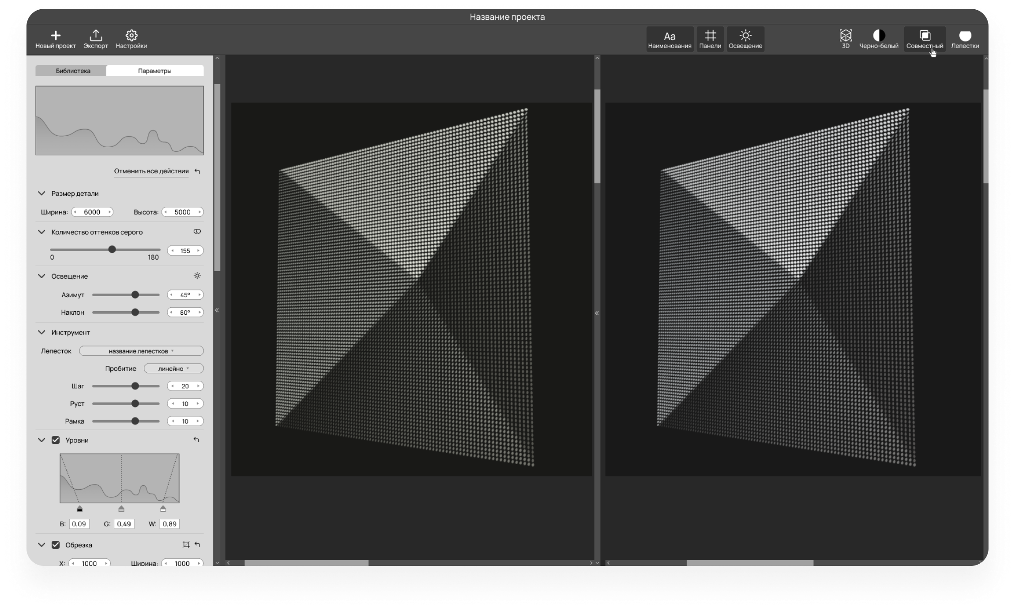Click the Ширина 6000 input field
The width and height of the screenshot is (1015, 610).
coord(92,212)
